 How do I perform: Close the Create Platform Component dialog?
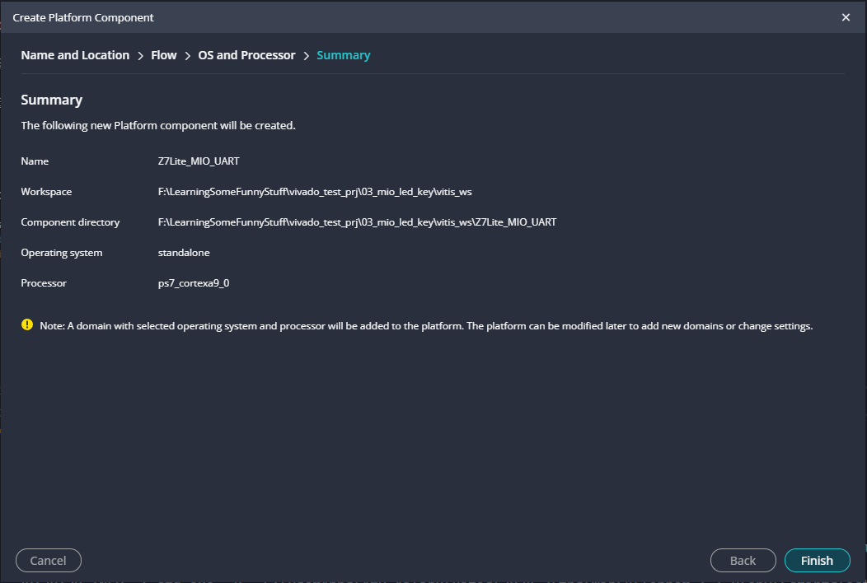846,17
